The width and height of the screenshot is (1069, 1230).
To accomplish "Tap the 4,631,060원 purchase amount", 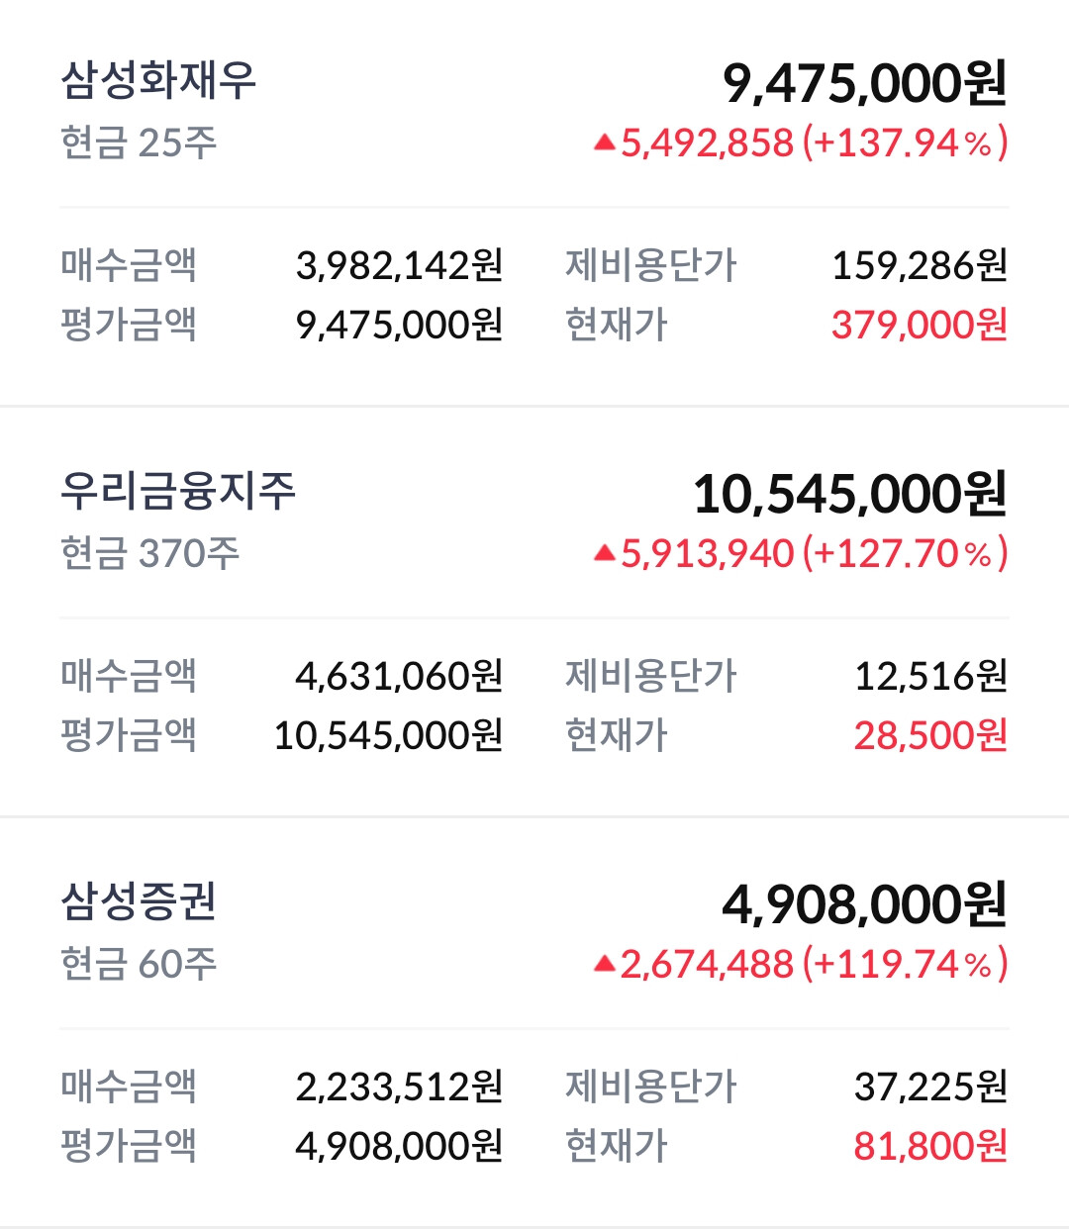I will tap(399, 676).
